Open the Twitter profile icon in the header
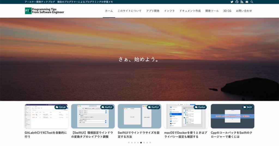 (232, 2)
